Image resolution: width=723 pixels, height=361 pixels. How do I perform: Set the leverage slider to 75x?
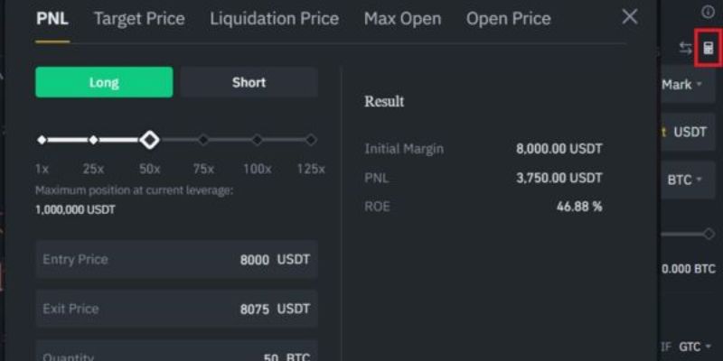[x=203, y=140]
